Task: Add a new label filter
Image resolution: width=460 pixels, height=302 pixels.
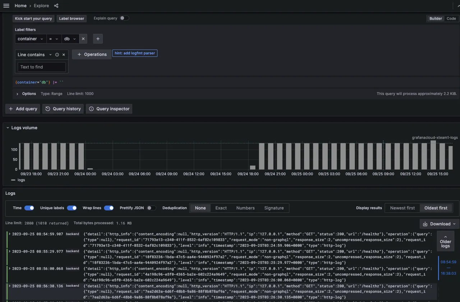Action: [x=98, y=39]
